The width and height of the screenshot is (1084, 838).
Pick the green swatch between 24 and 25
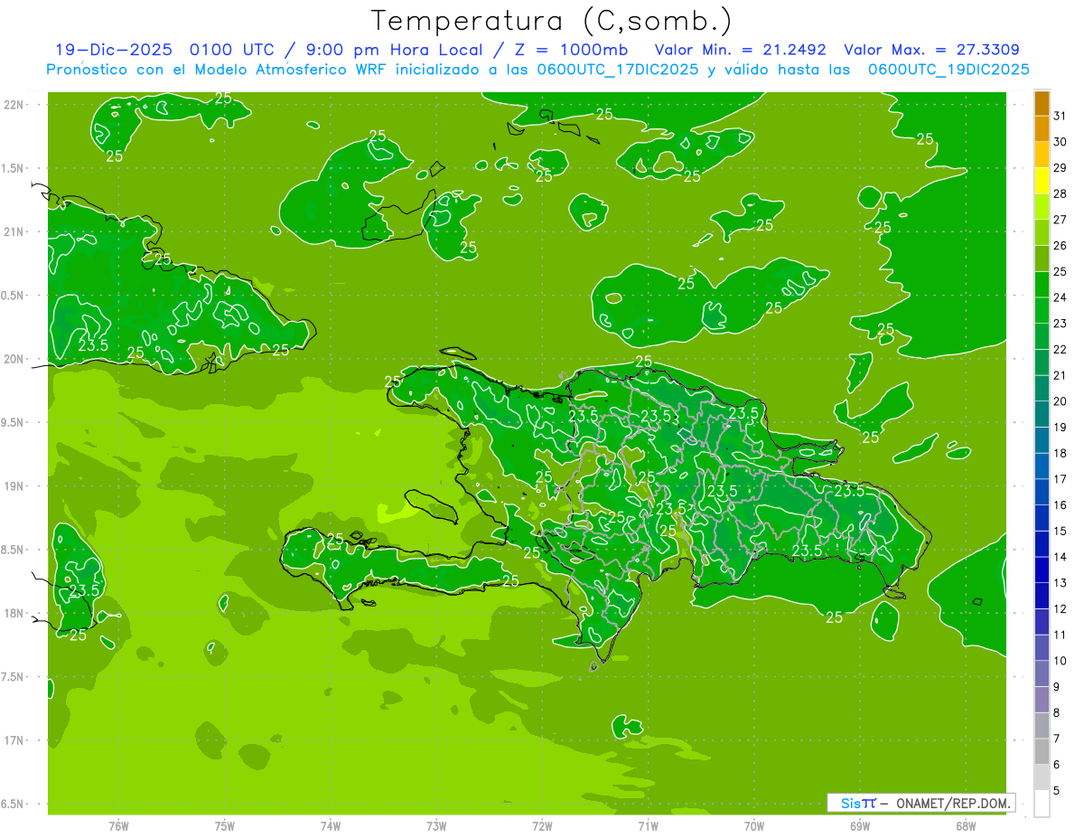click(x=1042, y=285)
